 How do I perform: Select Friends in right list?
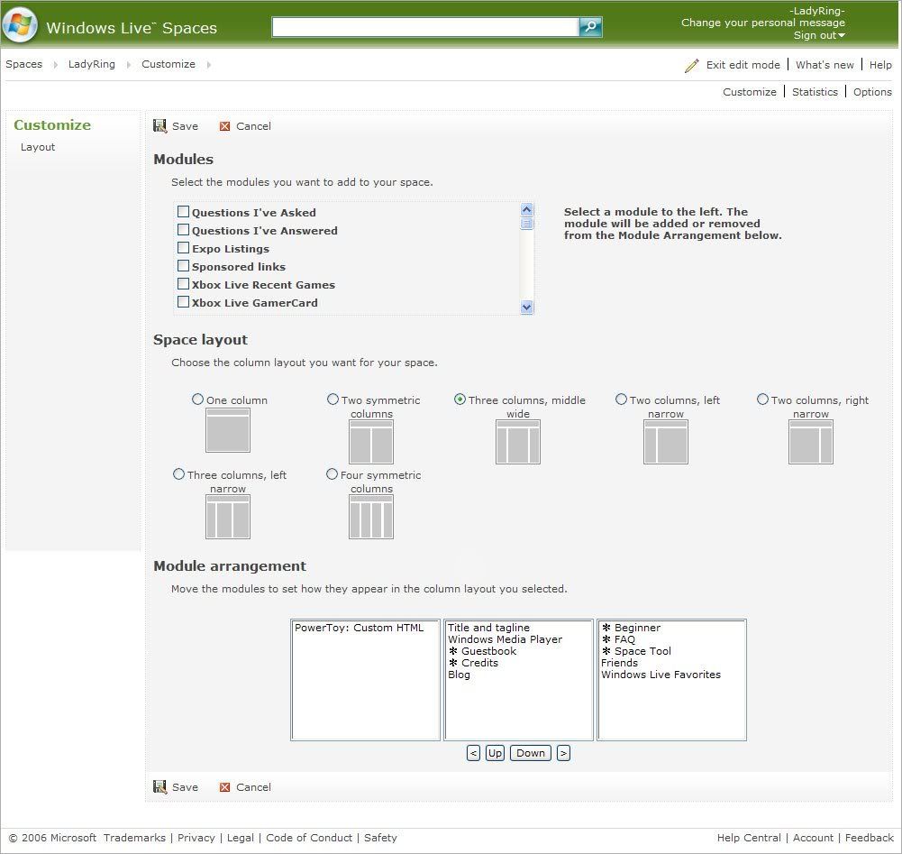(619, 663)
